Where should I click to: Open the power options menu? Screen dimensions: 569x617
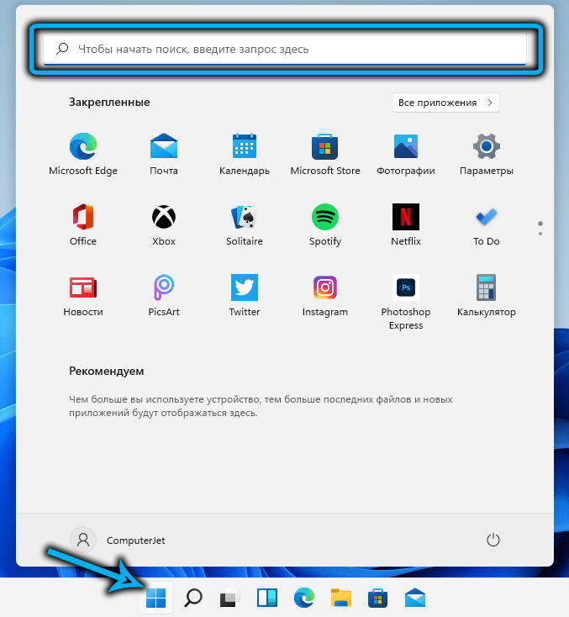click(493, 540)
